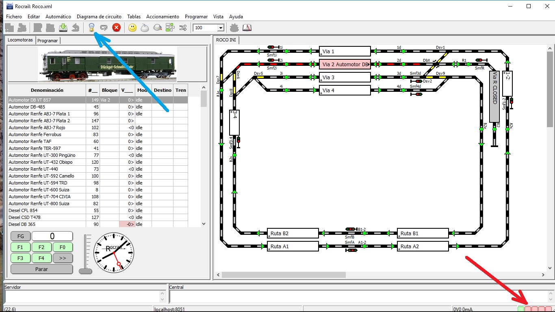
Task: Toggle the F4 function button
Action: tap(41, 258)
